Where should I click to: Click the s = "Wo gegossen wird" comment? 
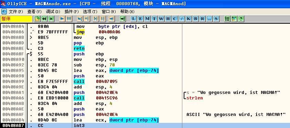(233, 93)
